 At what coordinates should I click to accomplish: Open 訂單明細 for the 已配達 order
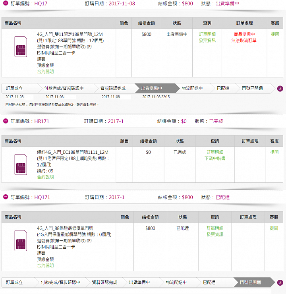[215, 228]
